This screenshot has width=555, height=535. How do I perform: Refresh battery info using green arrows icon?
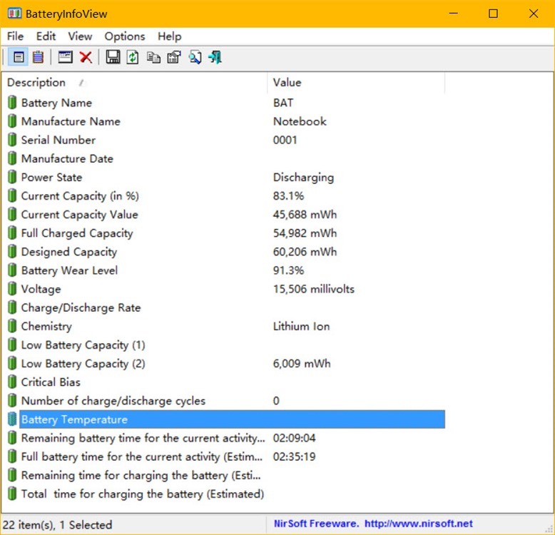pos(133,57)
